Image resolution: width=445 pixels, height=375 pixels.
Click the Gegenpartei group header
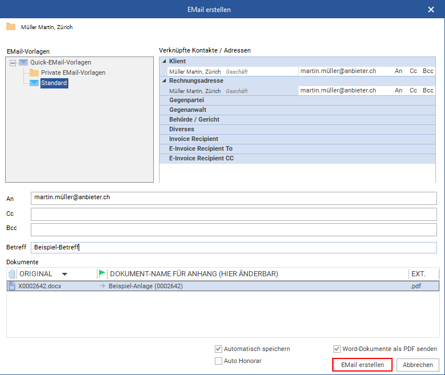click(297, 100)
